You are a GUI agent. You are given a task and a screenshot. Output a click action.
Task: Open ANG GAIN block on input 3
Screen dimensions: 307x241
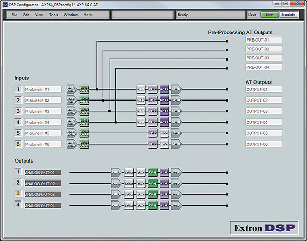tap(71, 111)
